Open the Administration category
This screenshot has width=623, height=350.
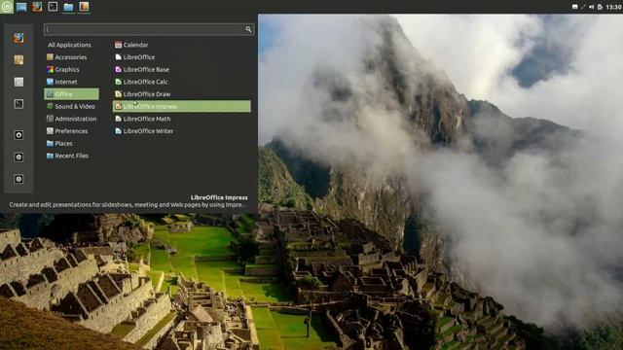(x=71, y=119)
